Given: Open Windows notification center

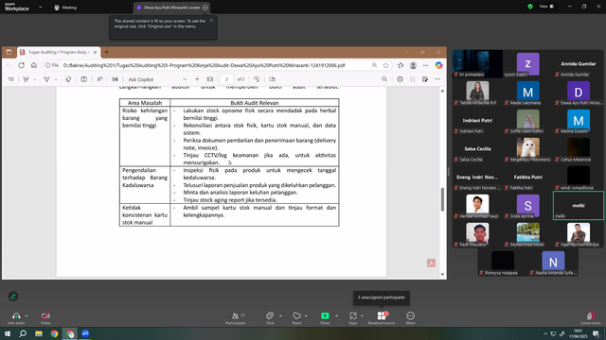Looking at the screenshot, I should click(x=596, y=333).
